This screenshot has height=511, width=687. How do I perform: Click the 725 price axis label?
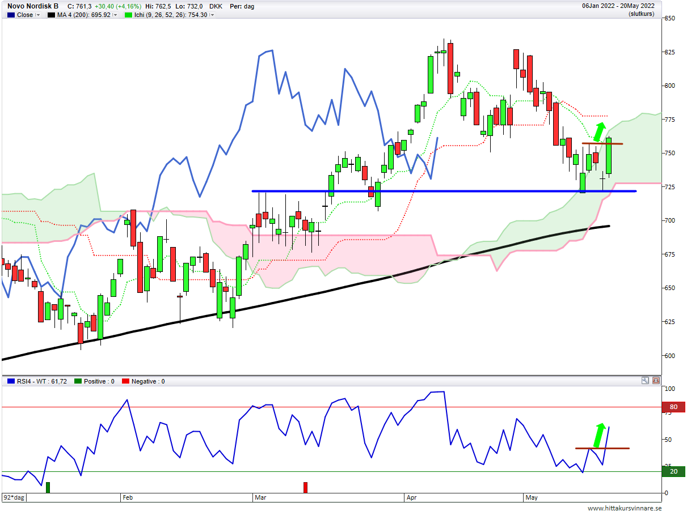tap(670, 187)
